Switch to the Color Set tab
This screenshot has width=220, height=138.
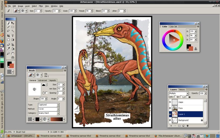pos(173,27)
